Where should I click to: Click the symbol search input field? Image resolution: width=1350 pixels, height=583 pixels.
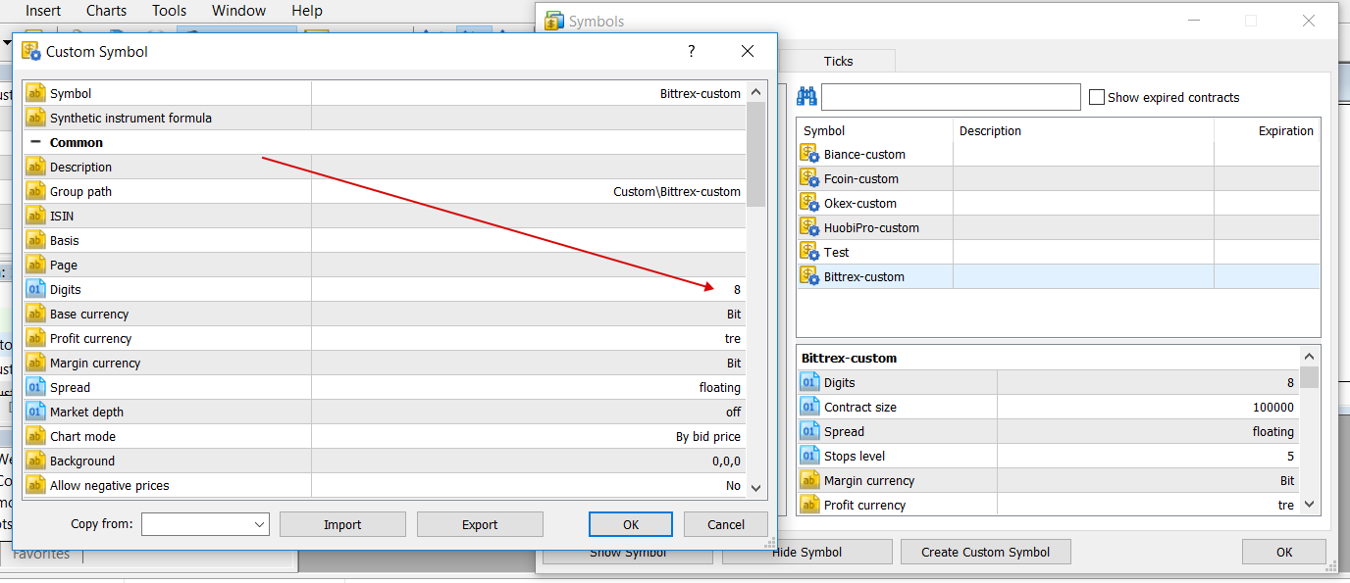click(x=951, y=97)
